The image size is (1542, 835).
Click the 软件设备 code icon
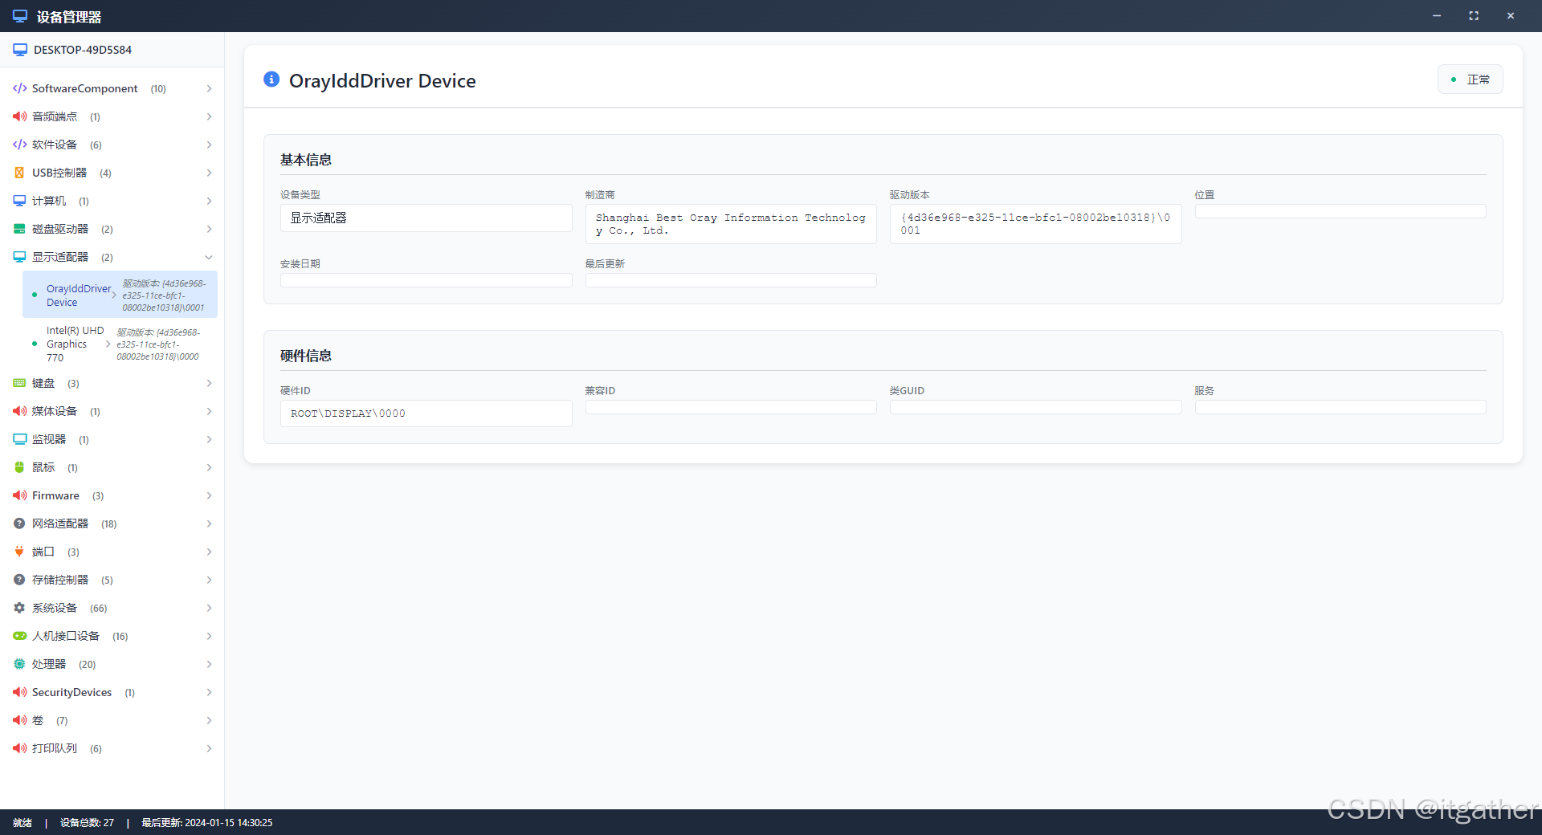click(19, 145)
